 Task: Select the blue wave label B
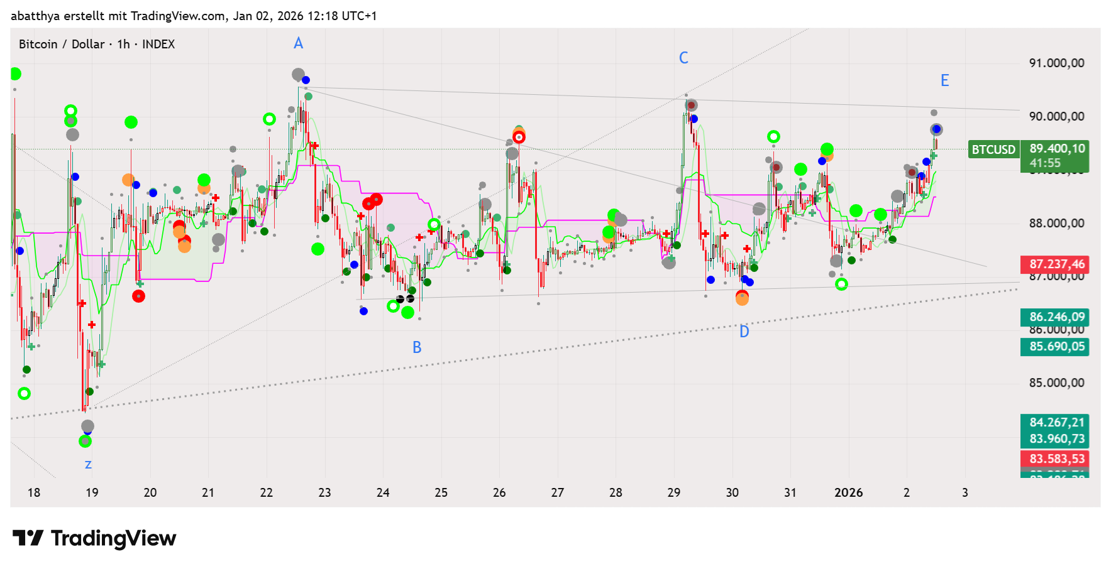tap(417, 347)
